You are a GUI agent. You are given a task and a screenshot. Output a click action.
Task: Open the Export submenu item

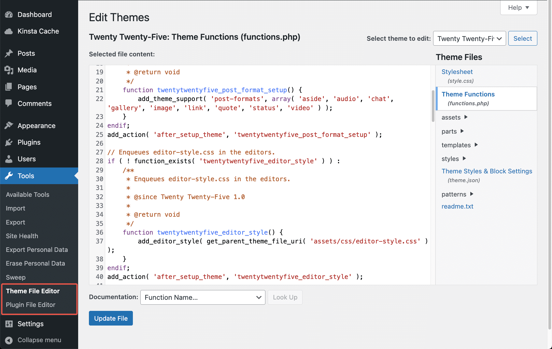[x=16, y=222]
